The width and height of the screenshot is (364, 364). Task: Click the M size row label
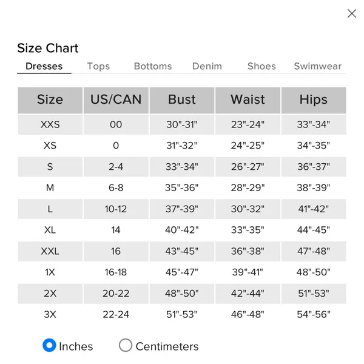pos(50,188)
